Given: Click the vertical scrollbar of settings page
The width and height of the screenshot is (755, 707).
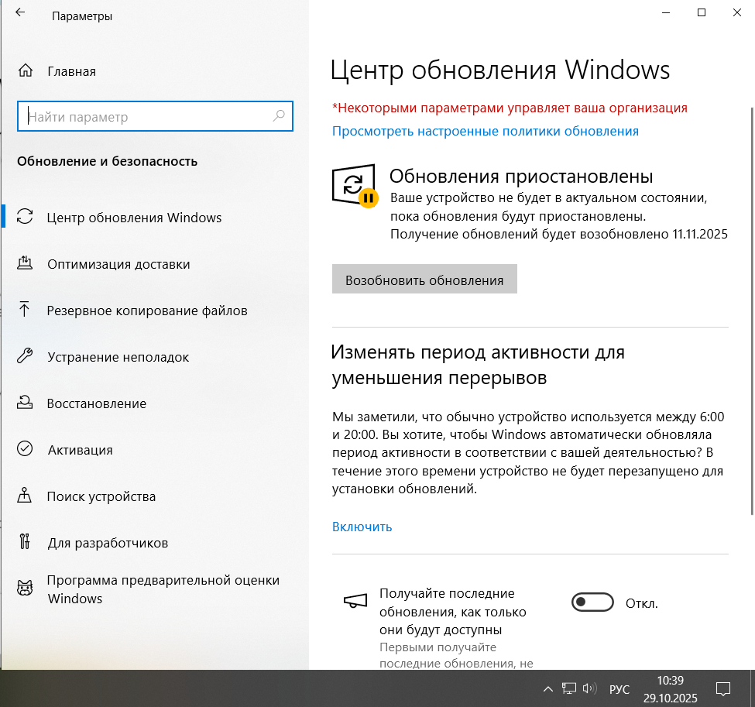Looking at the screenshot, I should point(752,311).
